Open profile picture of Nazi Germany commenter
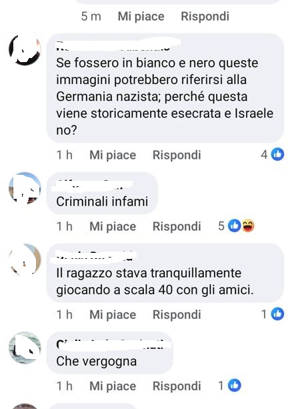This screenshot has height=409, width=292. [x=25, y=49]
